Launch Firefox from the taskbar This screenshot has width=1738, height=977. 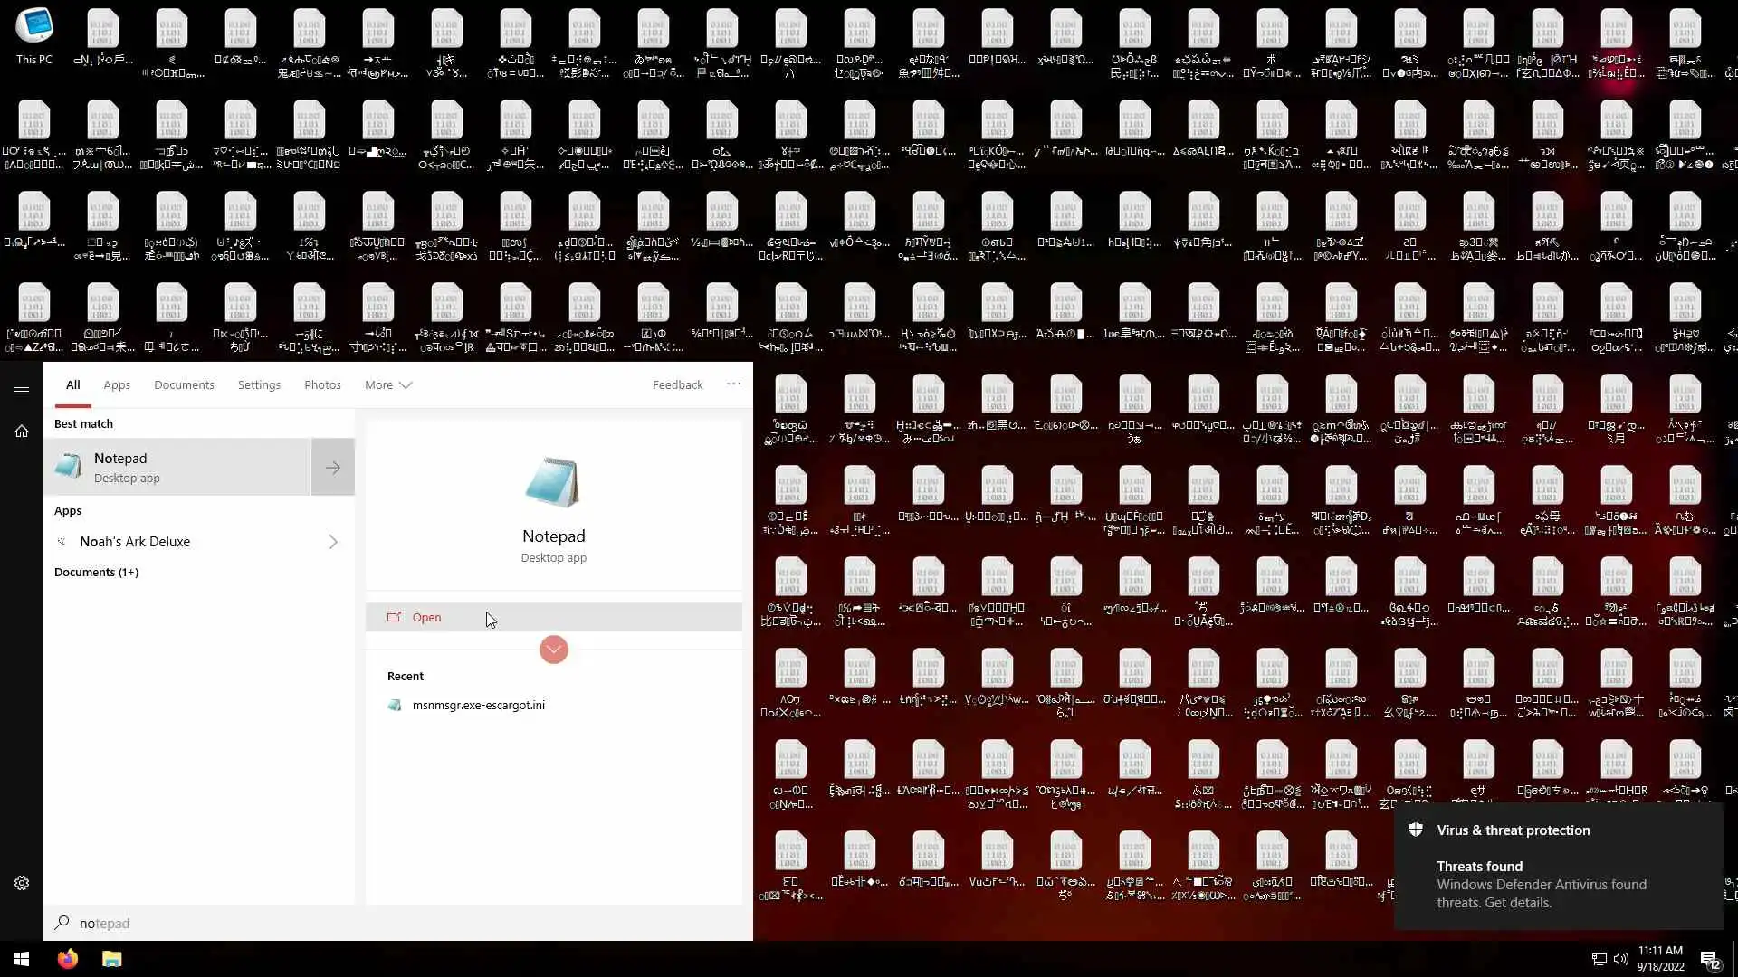tap(68, 959)
